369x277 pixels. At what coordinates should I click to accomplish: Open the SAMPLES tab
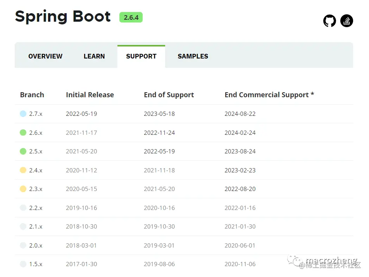point(193,56)
